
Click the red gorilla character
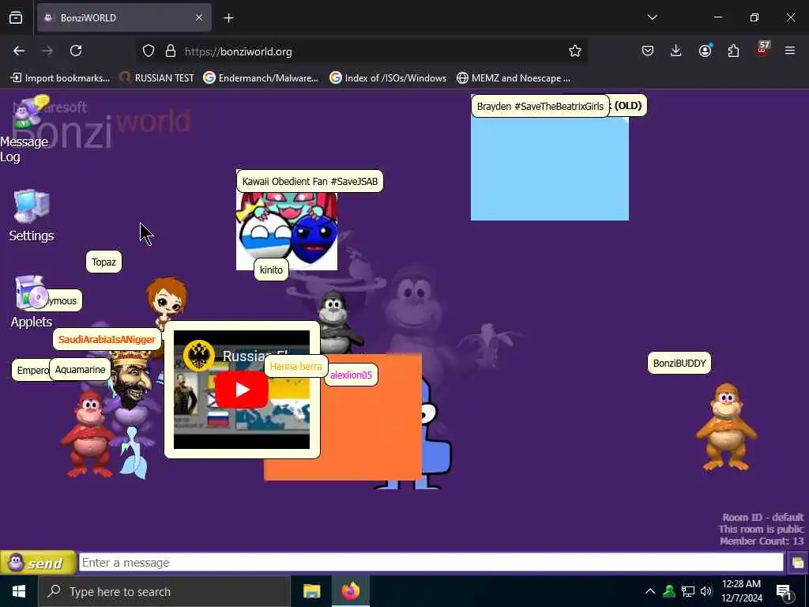(x=87, y=434)
